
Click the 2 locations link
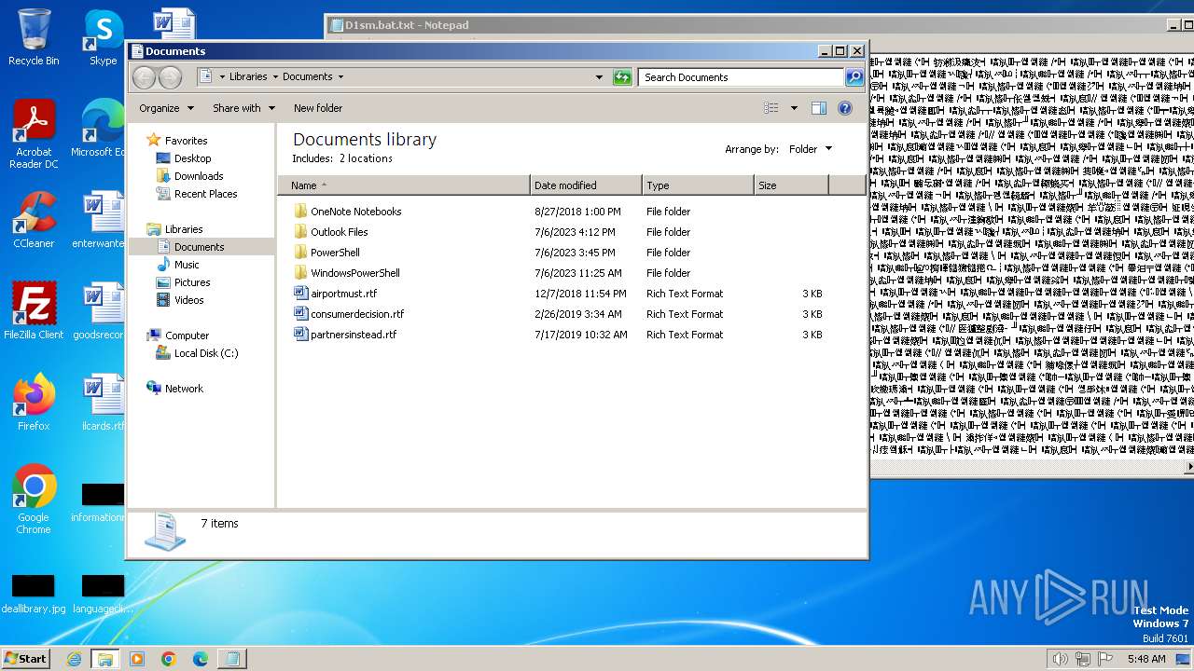366,158
